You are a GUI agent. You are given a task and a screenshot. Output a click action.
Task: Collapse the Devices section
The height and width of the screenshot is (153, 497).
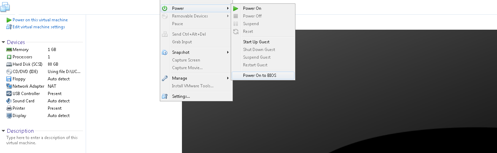click(x=4, y=42)
